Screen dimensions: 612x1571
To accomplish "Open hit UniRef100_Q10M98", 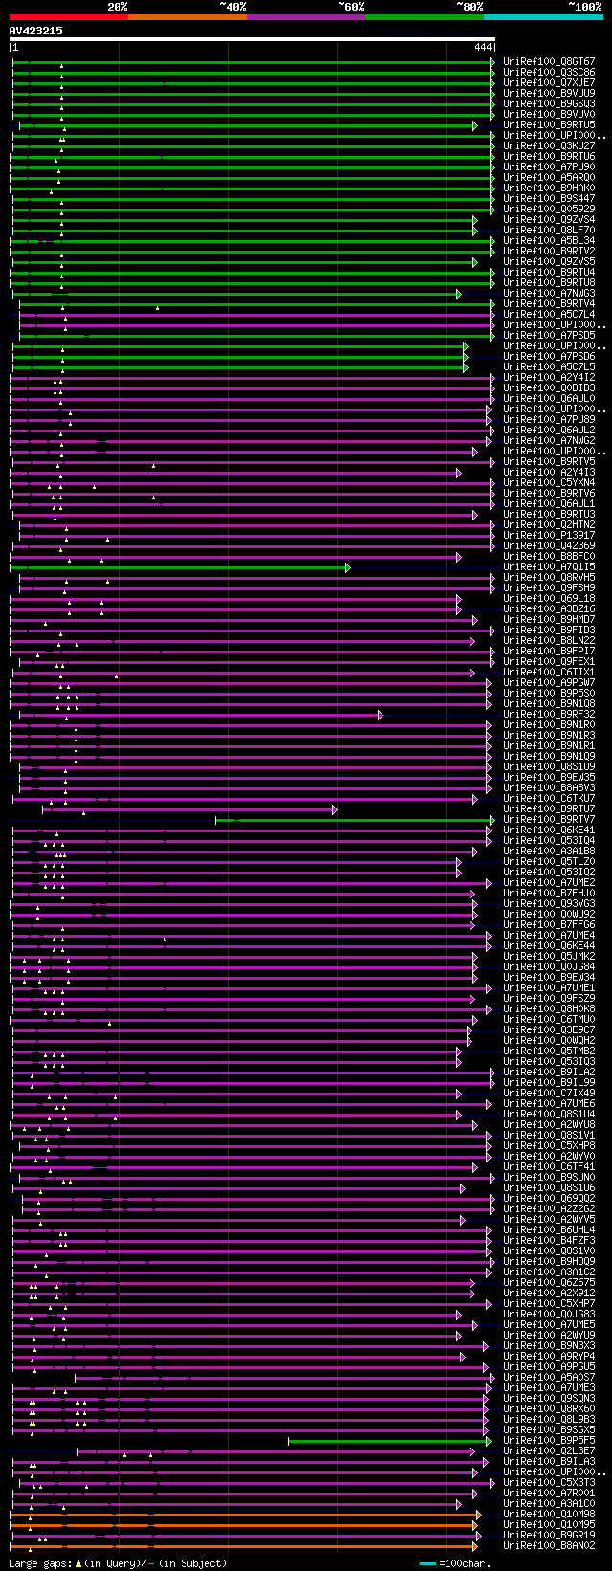I will tap(549, 1515).
